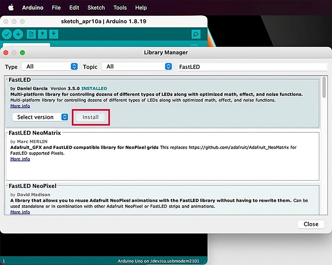Click the Apple logo menu
Viewport: 332px width, 265px height.
pyautogui.click(x=11, y=7)
